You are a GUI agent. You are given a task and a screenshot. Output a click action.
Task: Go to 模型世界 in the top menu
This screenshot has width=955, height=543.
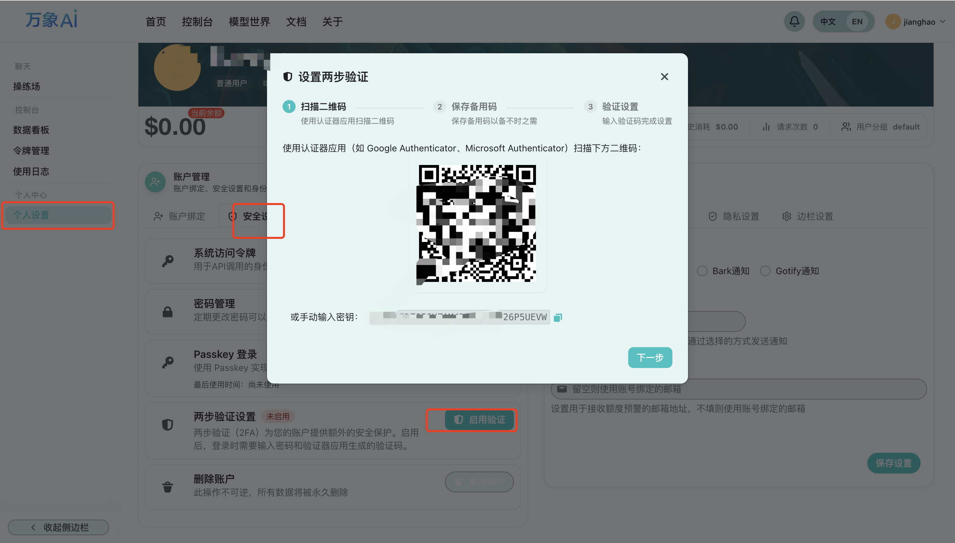[x=249, y=21]
